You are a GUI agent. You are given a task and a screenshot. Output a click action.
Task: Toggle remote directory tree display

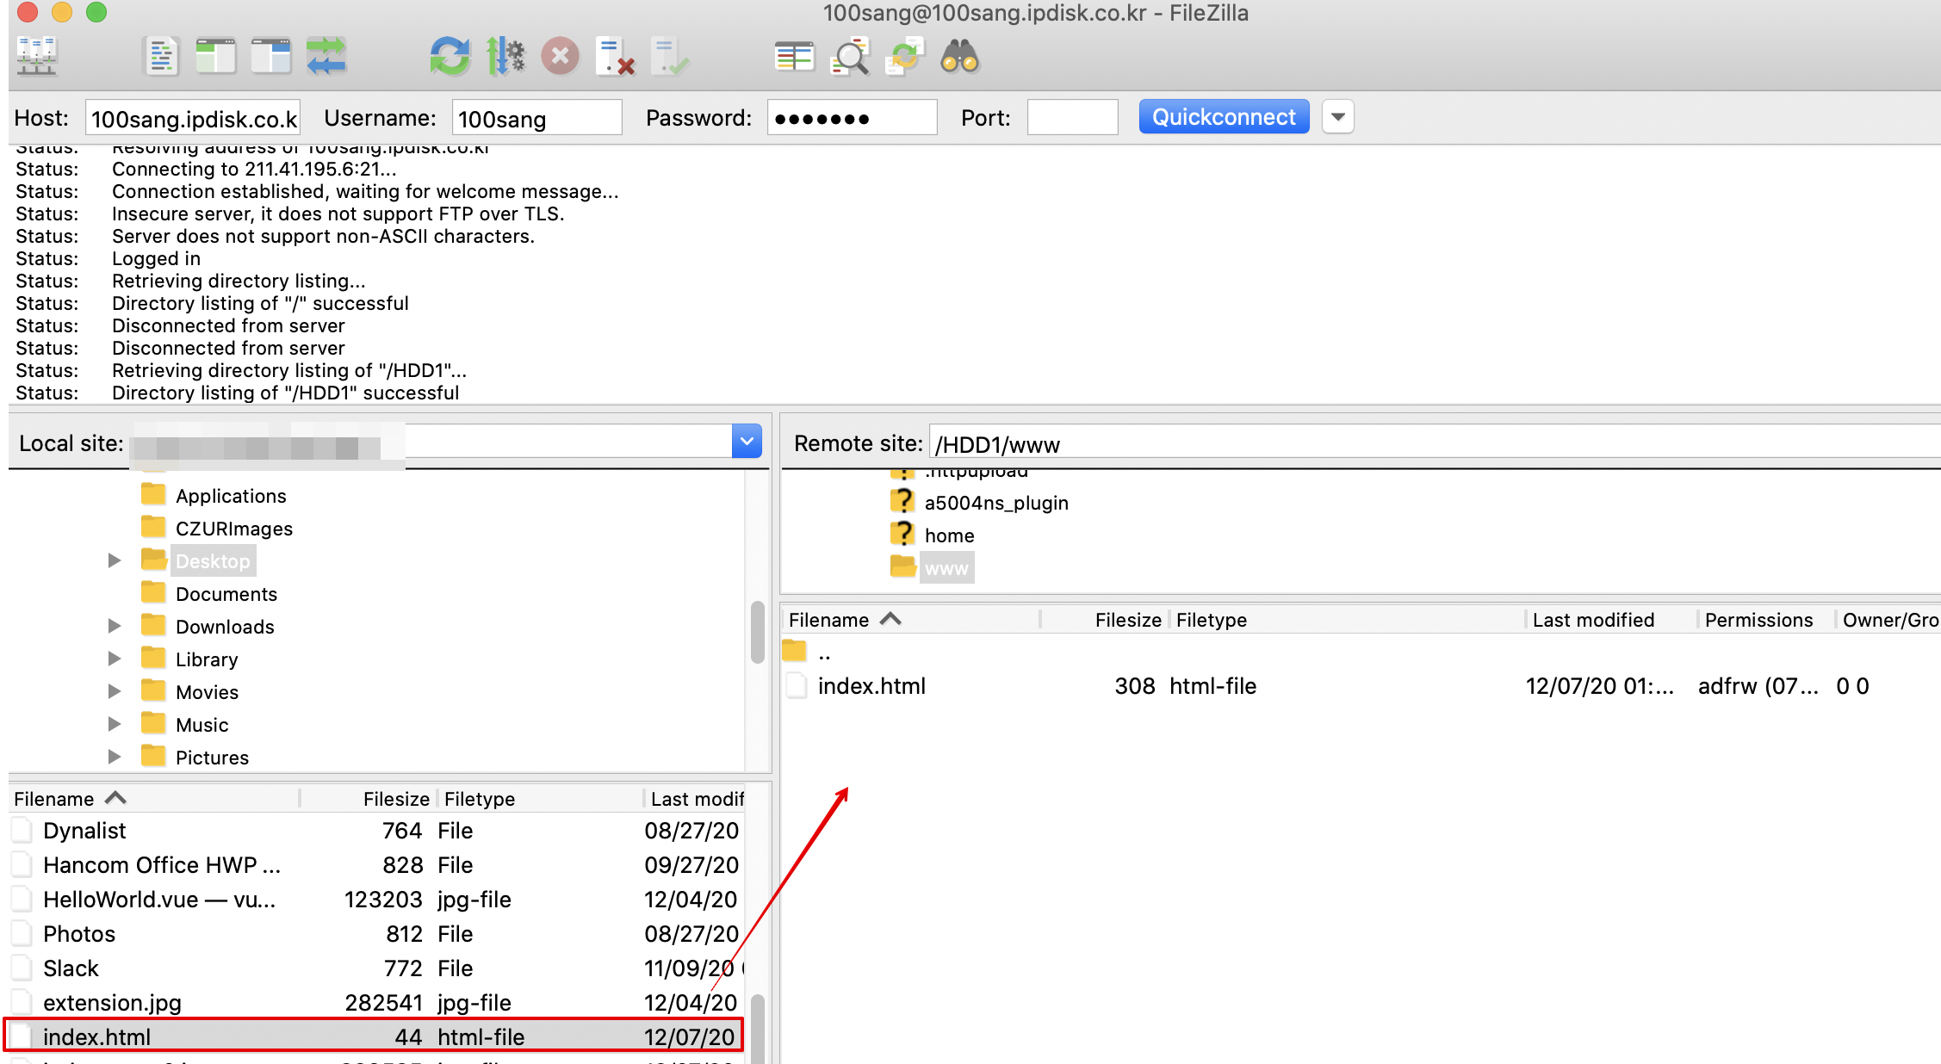(x=271, y=57)
